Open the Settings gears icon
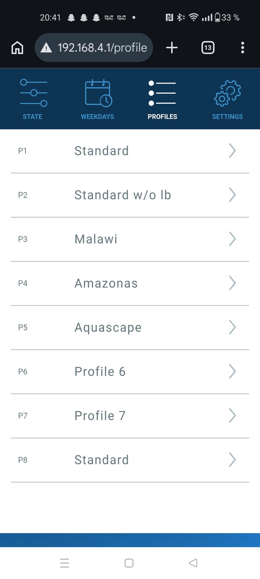Viewport: 260px width, 579px height. pyautogui.click(x=227, y=93)
